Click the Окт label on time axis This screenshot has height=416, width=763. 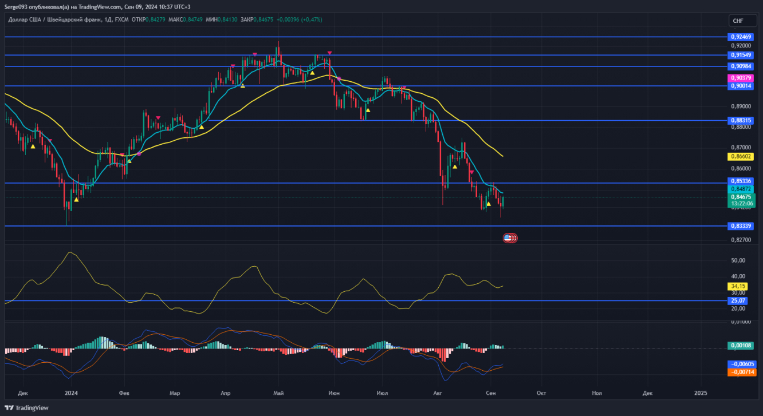pos(541,393)
